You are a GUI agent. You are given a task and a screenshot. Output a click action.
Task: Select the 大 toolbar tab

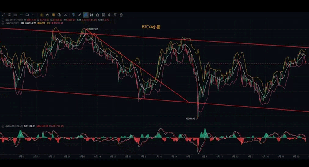pyautogui.click(x=48, y=15)
